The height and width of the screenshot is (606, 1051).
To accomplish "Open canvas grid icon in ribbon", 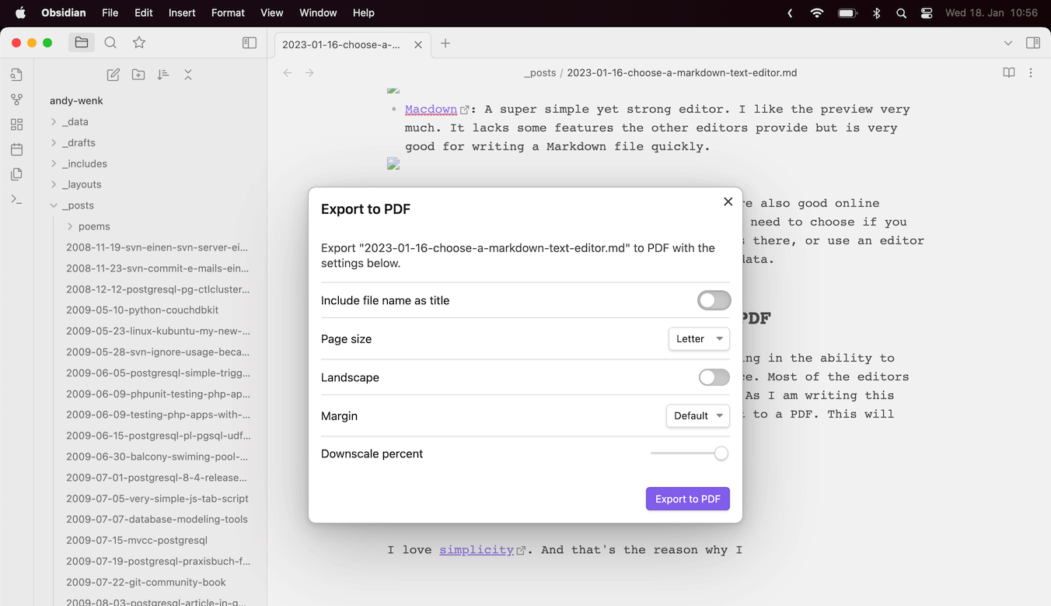I will (x=16, y=124).
